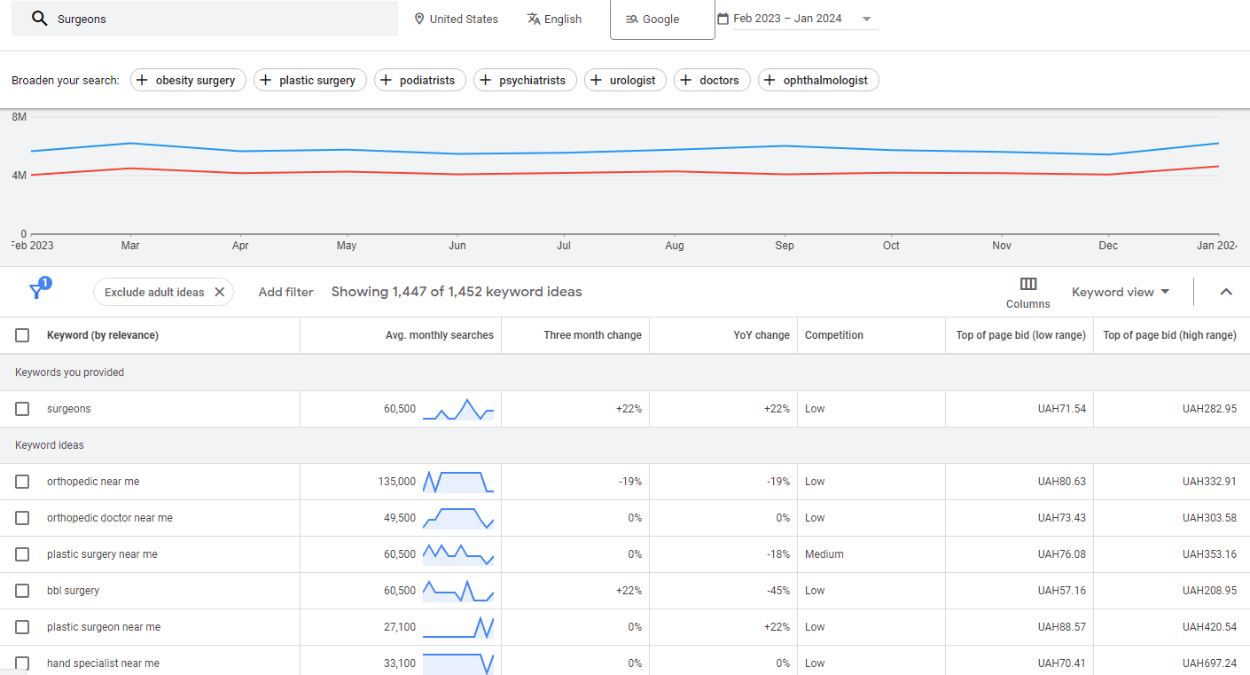
Task: Sort by Competition column header
Action: tap(833, 335)
